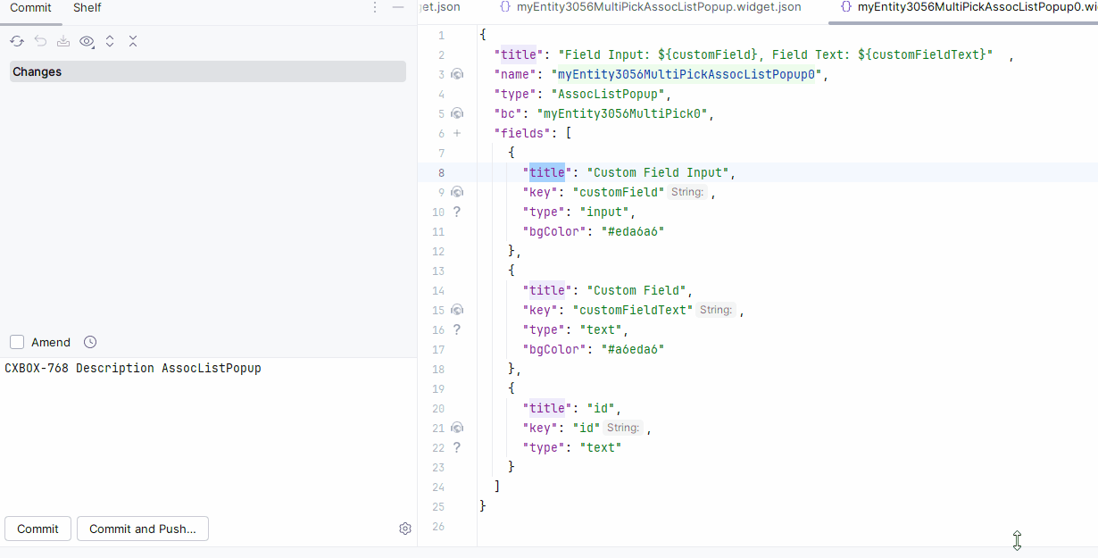
Task: Enable the Amend checkbox
Action: tap(17, 342)
